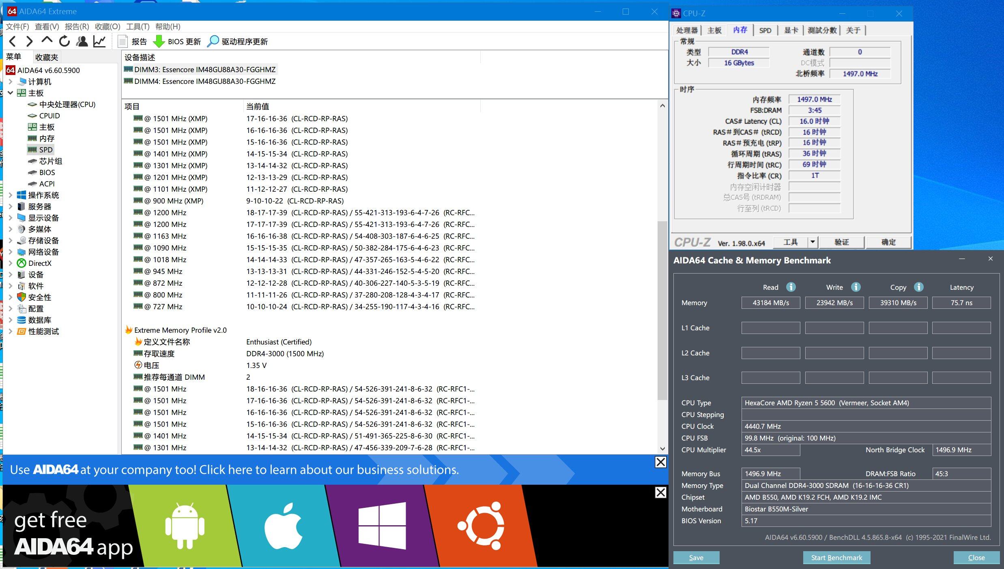1004x569 pixels.
Task: Expand the 服务器 tree node
Action: (x=11, y=206)
